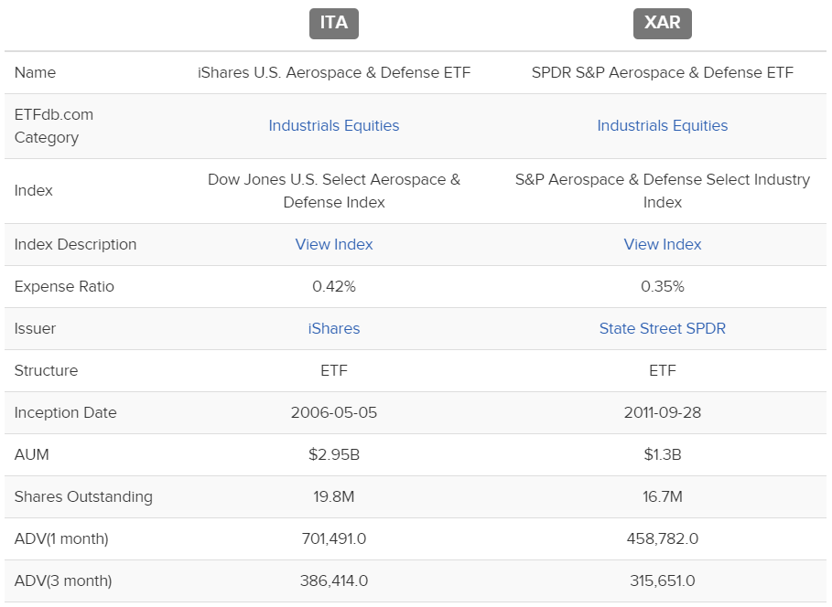Click the Index Description row label
Image resolution: width=832 pixels, height=607 pixels.
(75, 244)
